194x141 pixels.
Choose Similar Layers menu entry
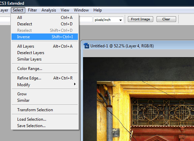coord(45,59)
